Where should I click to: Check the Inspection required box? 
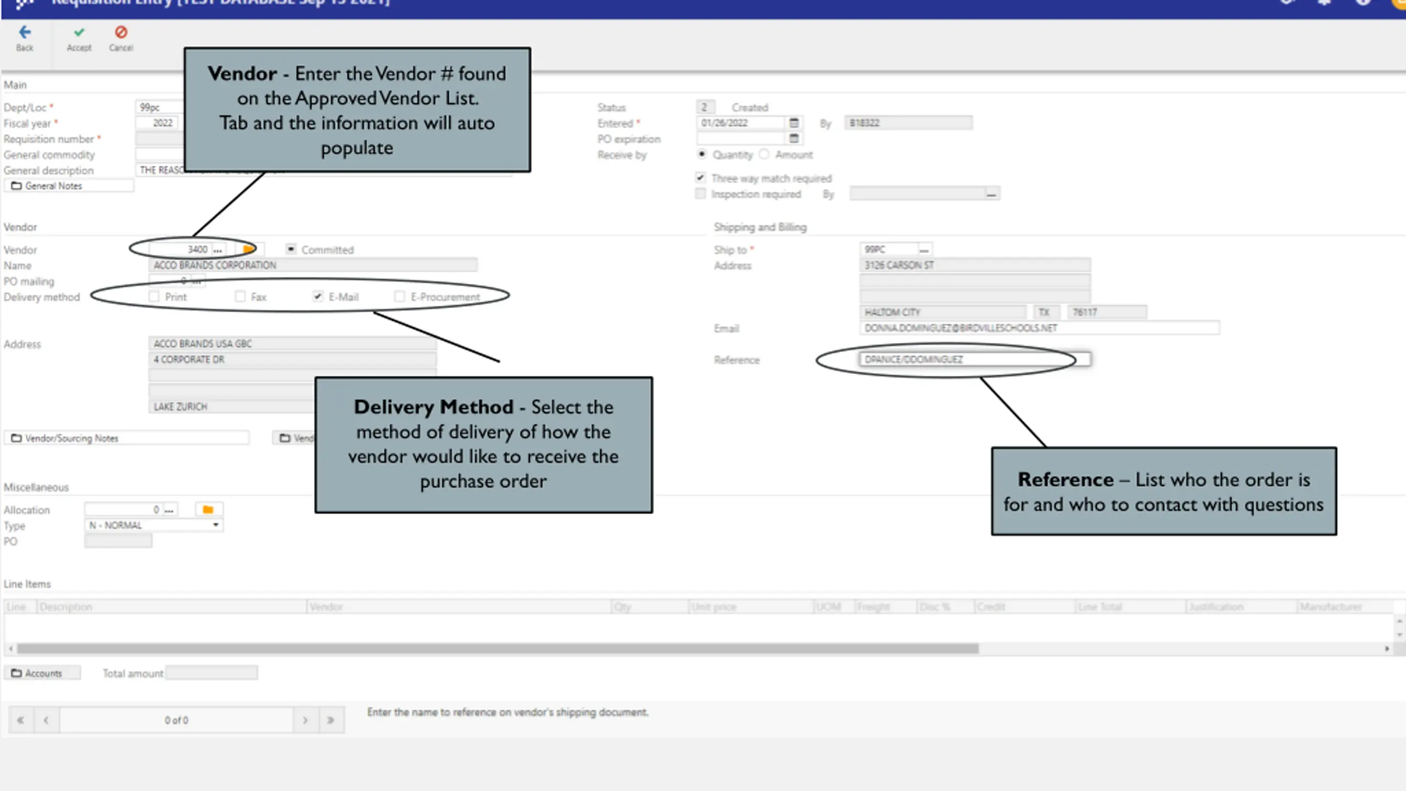click(x=700, y=194)
